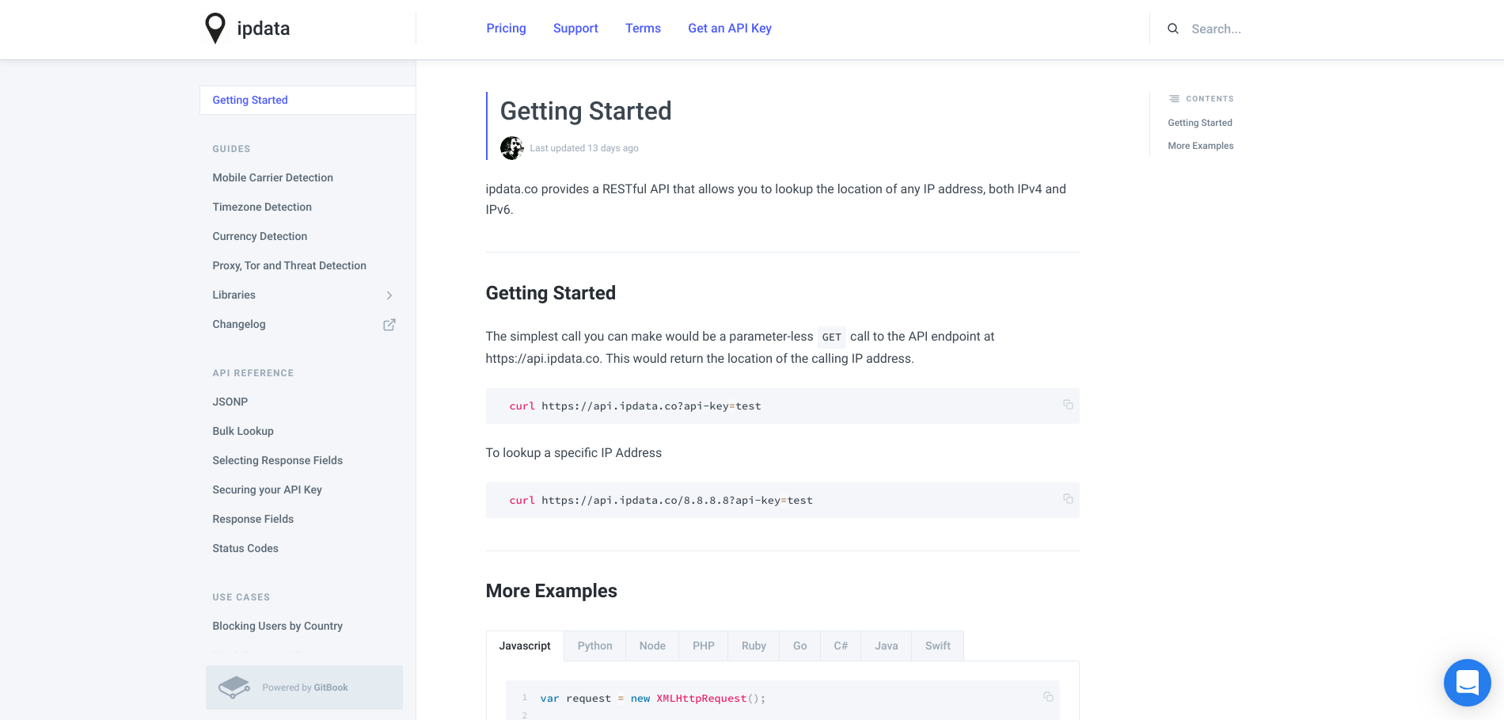Open Blocking Users by Country page
This screenshot has width=1504, height=720.
click(277, 626)
